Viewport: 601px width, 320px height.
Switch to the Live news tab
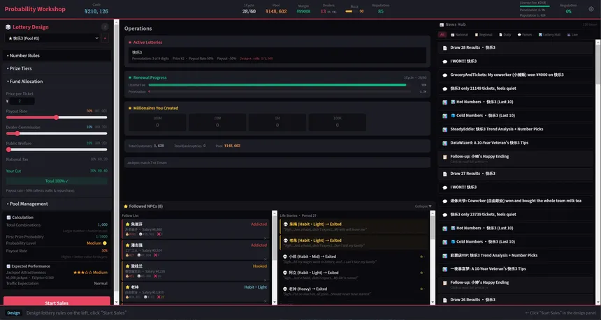pos(572,35)
